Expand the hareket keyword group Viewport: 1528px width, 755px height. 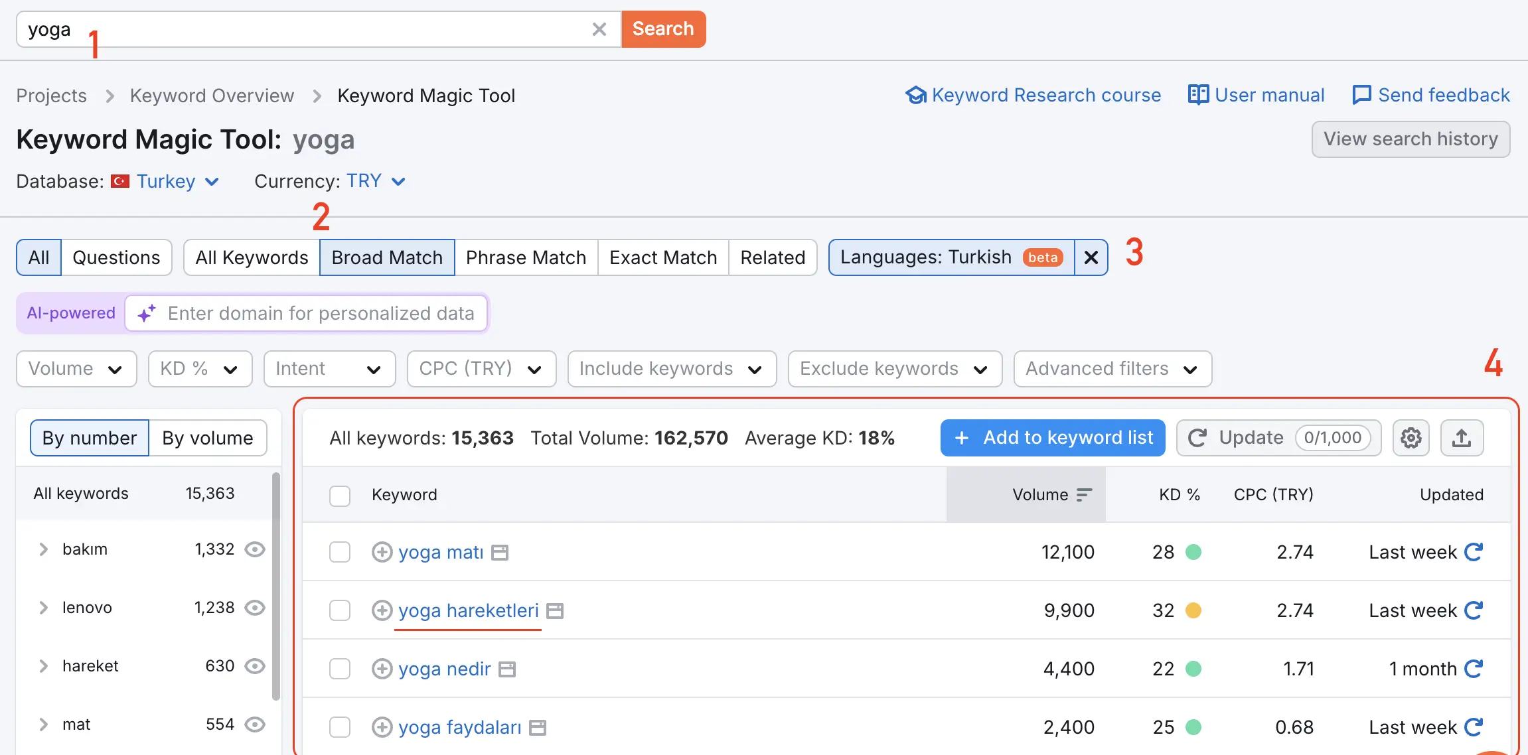43,666
